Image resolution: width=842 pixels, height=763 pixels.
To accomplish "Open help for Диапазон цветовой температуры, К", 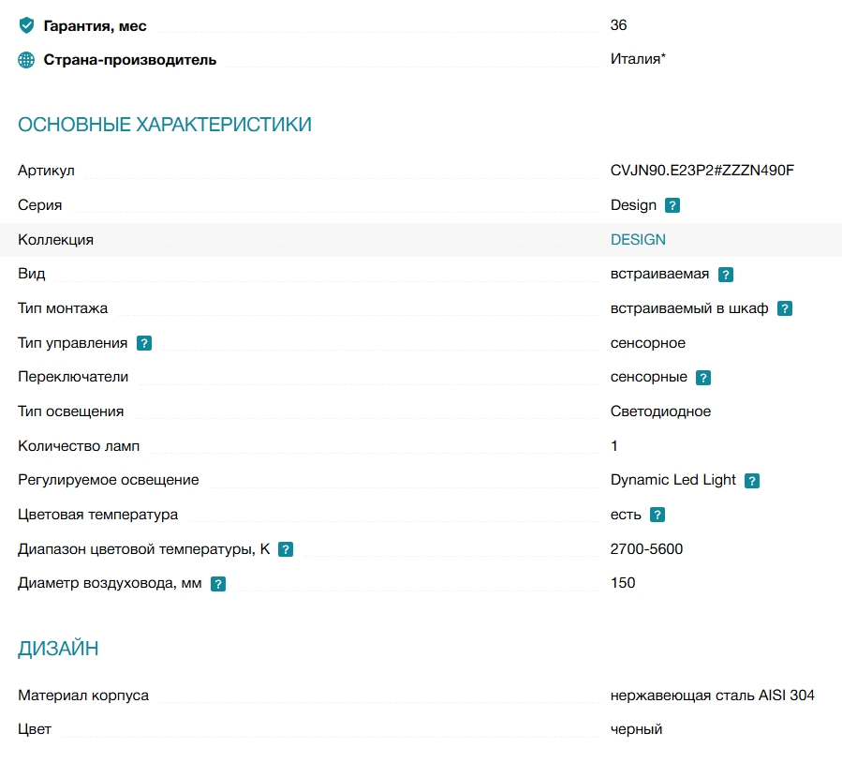I will coord(285,549).
